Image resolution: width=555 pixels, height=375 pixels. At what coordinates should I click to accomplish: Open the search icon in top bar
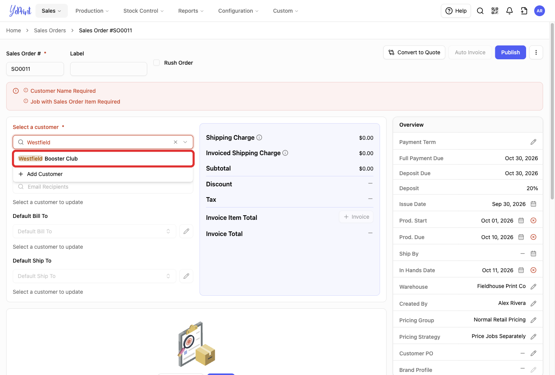click(x=480, y=11)
